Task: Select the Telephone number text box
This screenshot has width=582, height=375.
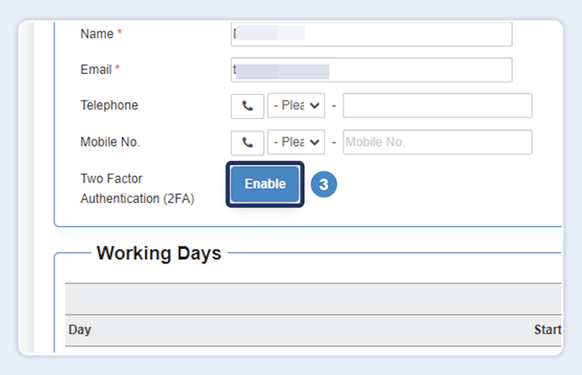Action: coord(437,106)
